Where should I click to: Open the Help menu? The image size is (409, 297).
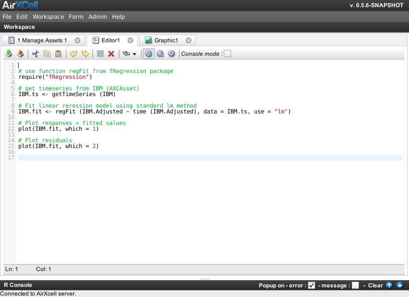coord(118,17)
